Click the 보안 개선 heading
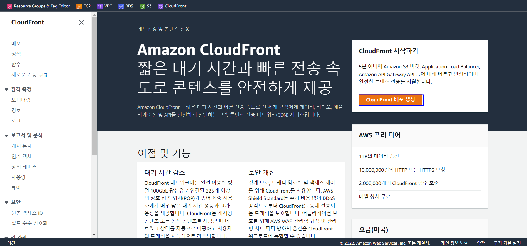 [x=262, y=172]
